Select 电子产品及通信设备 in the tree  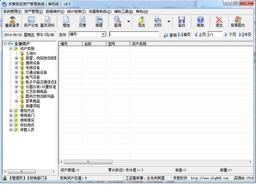point(41,82)
